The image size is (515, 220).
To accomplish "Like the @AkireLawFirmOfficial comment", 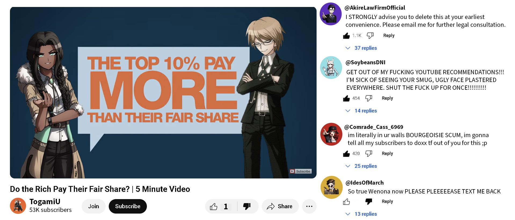I will [346, 36].
